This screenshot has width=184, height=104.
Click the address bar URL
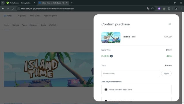coord(48,9)
